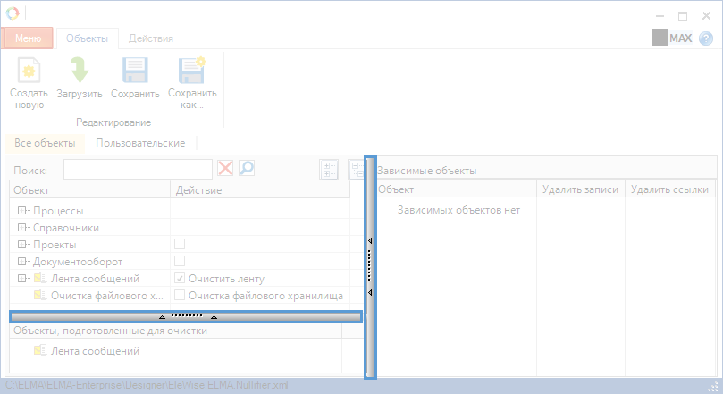Click the Объекты, подготовленные для очистки header
This screenshot has width=723, height=394.
[110, 331]
